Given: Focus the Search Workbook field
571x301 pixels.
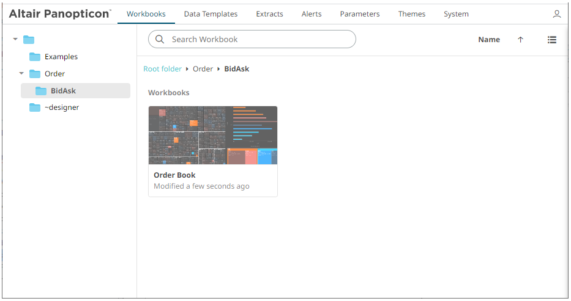Looking at the screenshot, I should pyautogui.click(x=252, y=39).
